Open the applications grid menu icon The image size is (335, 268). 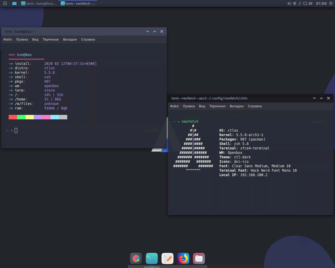click(5, 3)
